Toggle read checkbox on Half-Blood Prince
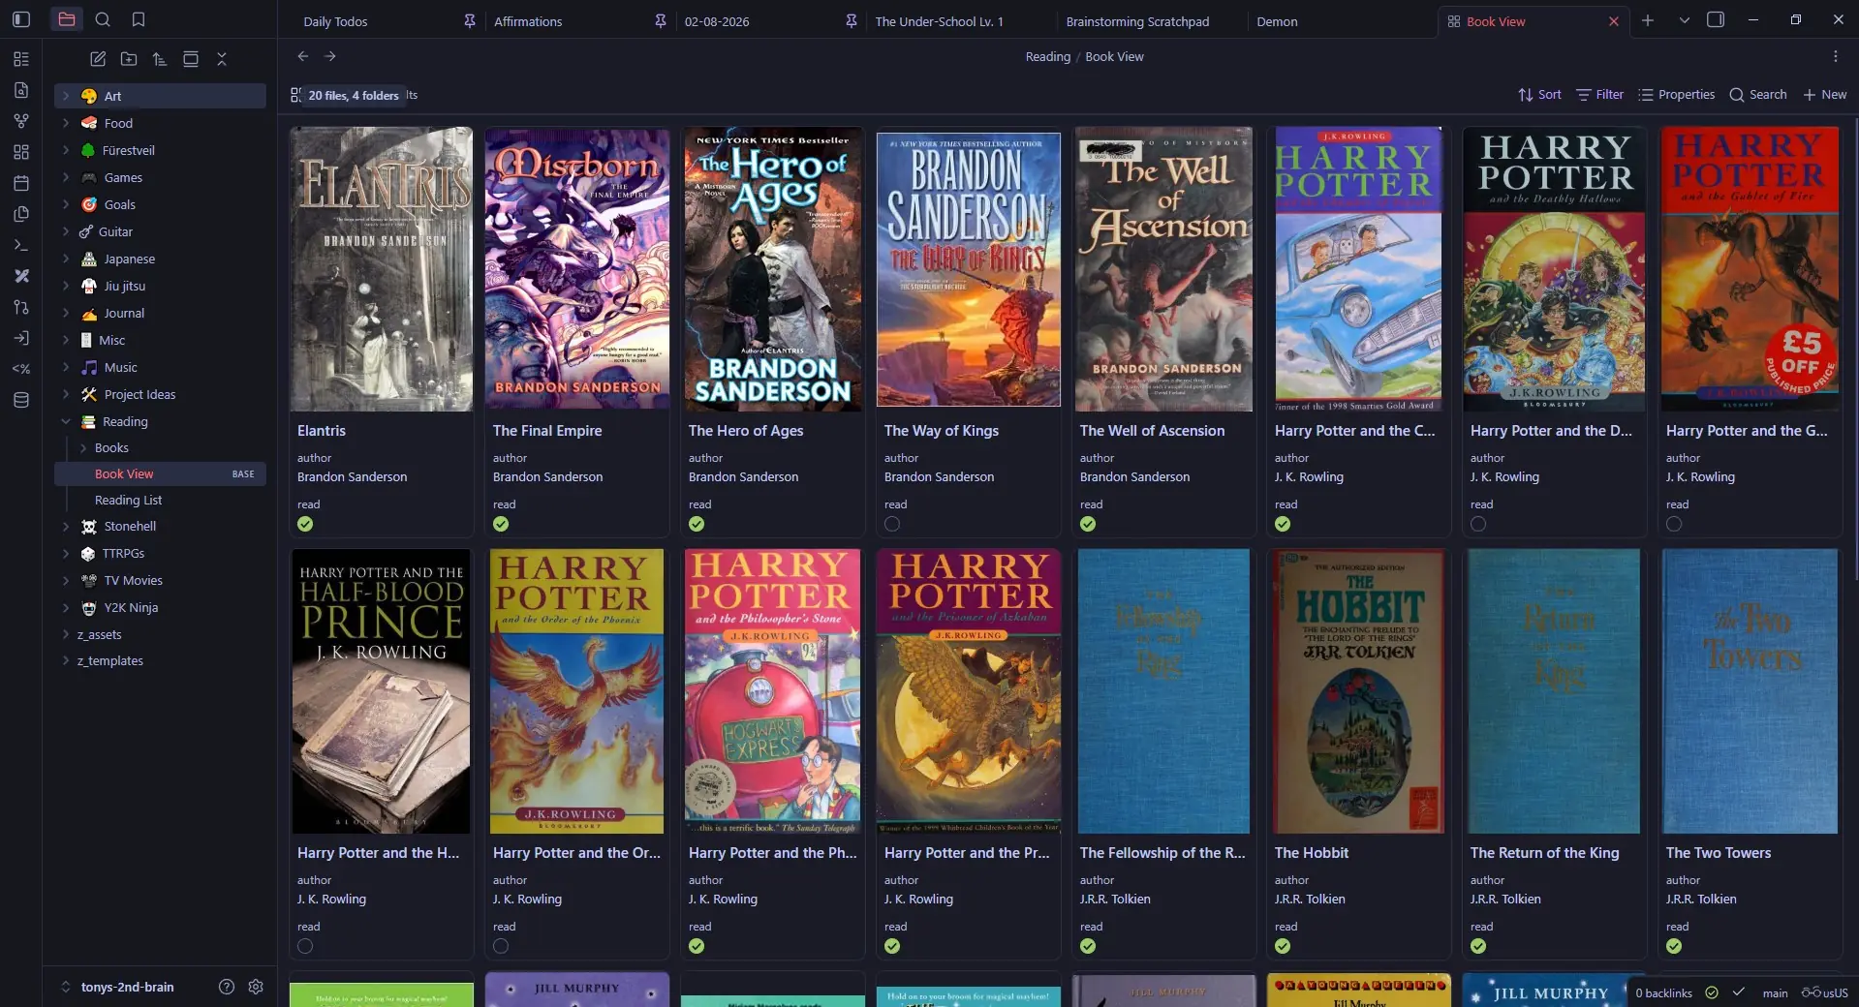The width and height of the screenshot is (1859, 1007). tap(305, 946)
